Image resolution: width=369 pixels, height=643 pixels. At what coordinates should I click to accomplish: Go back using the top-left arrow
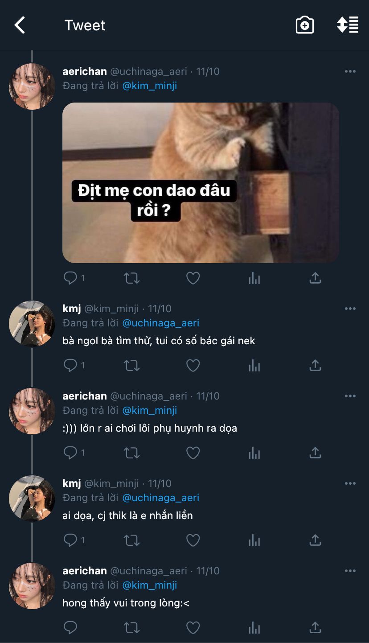pos(20,25)
